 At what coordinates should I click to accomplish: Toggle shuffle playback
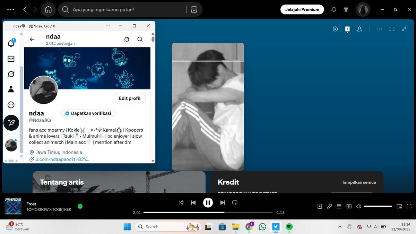(x=181, y=202)
